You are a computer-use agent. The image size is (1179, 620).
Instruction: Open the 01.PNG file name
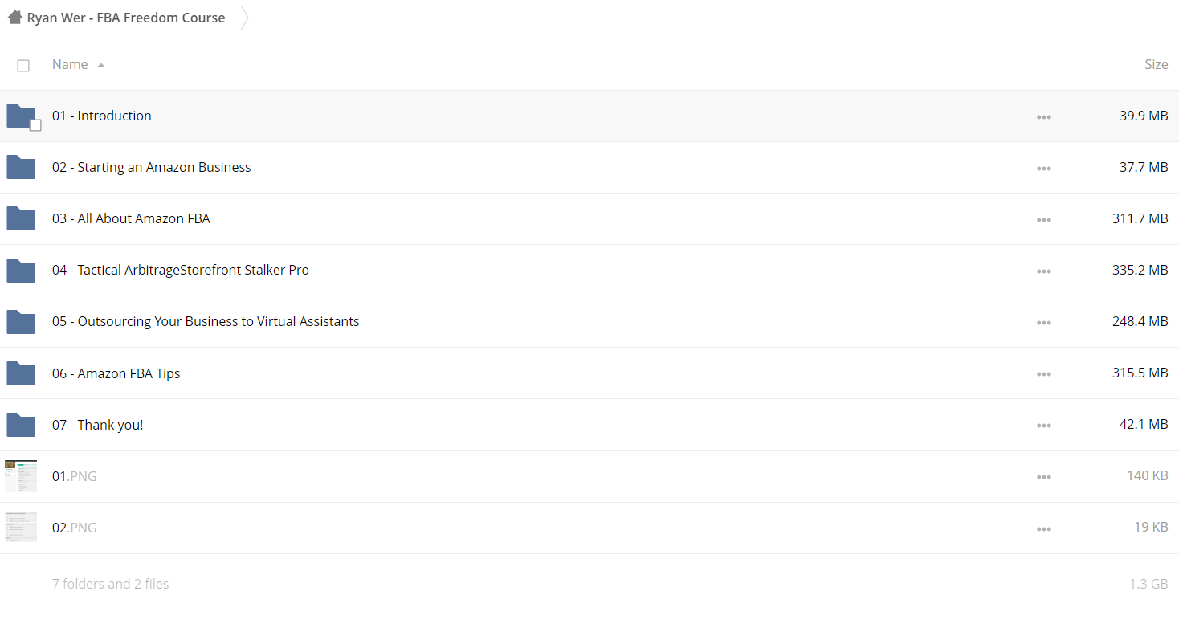(75, 476)
